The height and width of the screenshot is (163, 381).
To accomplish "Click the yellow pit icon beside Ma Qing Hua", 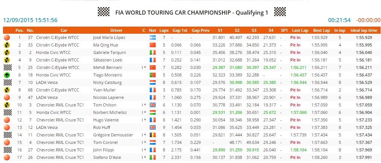I will click(x=6, y=45).
